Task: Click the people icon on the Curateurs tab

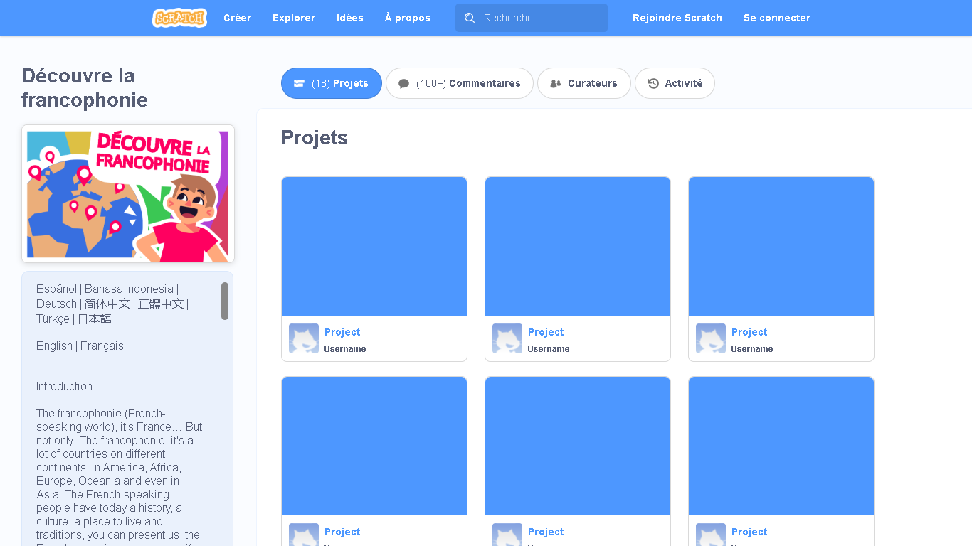Action: (556, 83)
